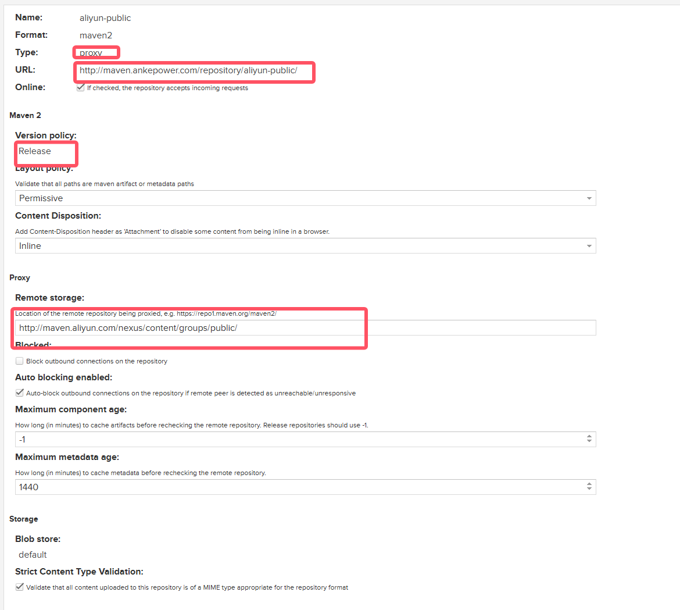Click the Release version policy field

pyautogui.click(x=35, y=151)
